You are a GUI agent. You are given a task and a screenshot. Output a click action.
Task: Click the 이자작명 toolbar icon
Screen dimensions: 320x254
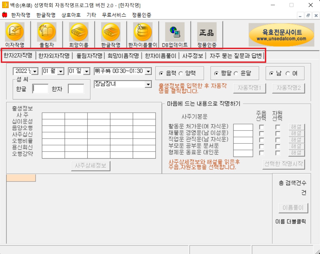(x=15, y=35)
